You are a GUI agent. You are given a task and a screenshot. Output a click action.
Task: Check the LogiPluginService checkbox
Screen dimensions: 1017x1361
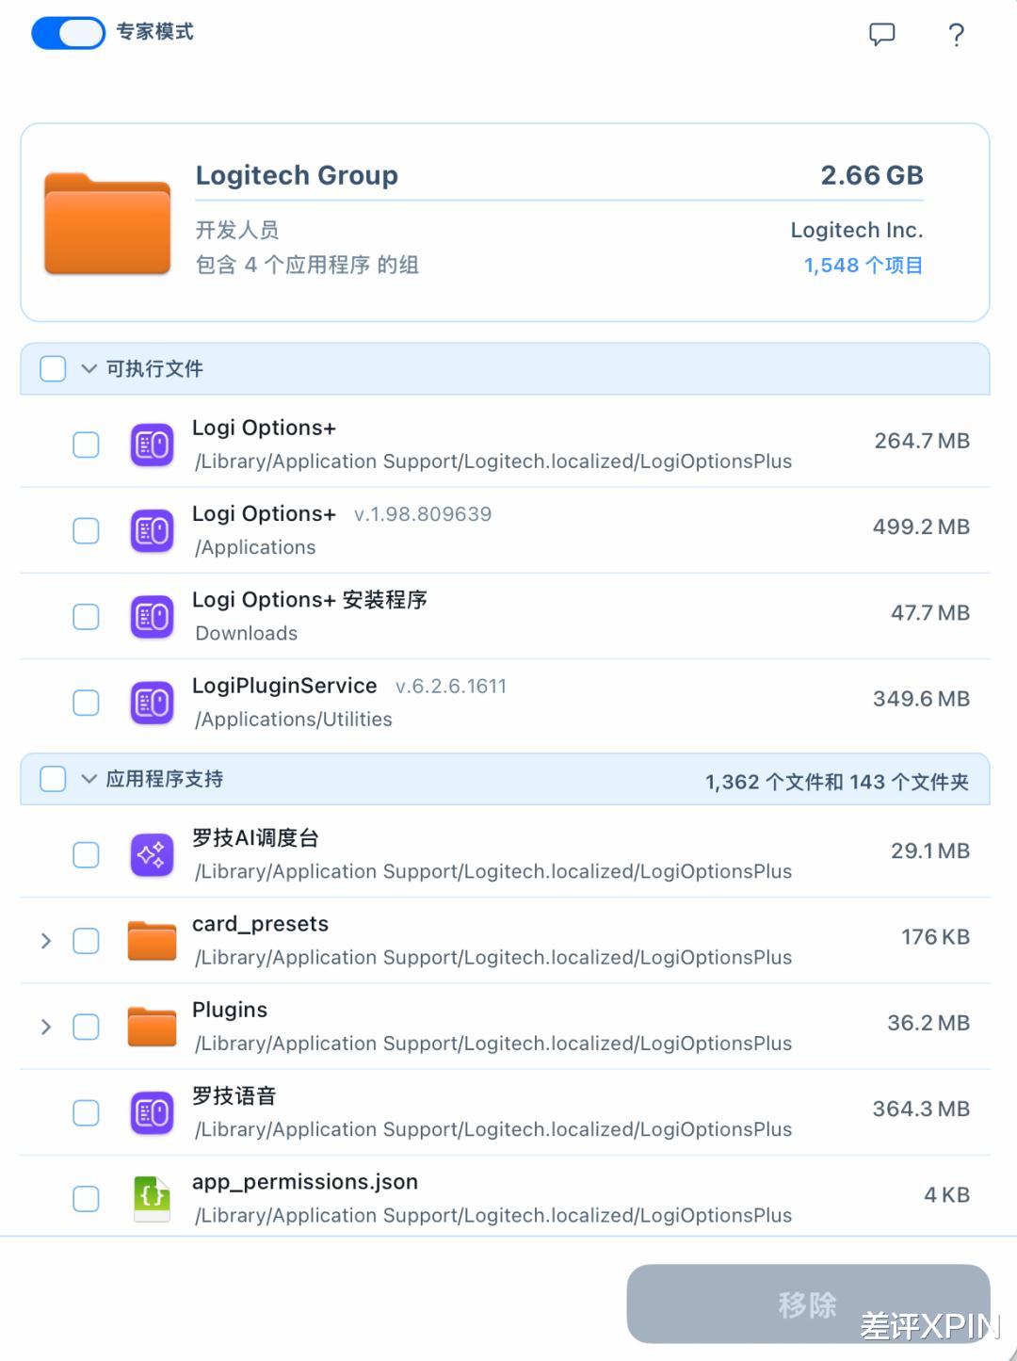tap(86, 703)
